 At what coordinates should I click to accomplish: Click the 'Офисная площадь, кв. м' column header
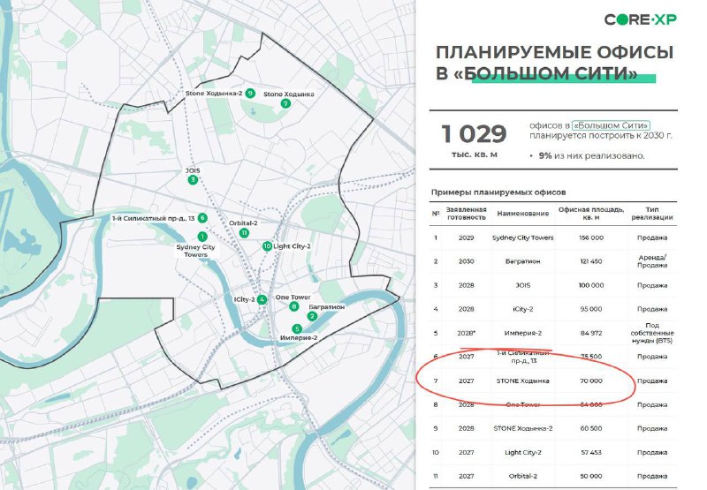click(591, 214)
